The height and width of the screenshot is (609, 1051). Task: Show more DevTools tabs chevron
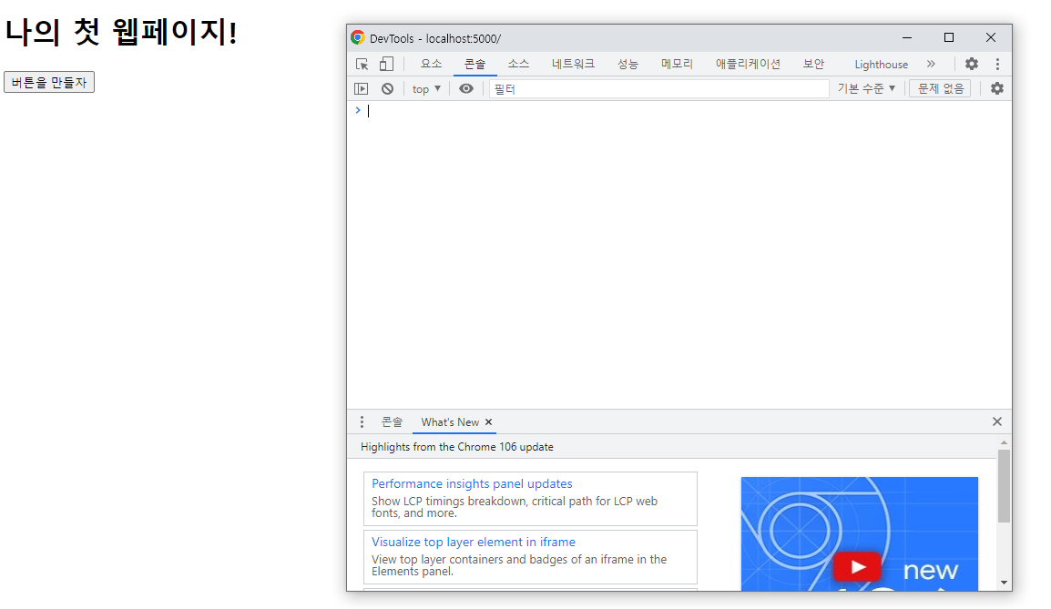(x=931, y=64)
